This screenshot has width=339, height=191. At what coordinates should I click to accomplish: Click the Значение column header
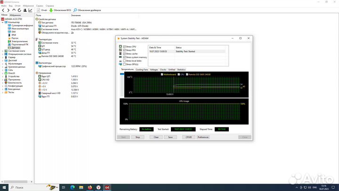(76, 16)
